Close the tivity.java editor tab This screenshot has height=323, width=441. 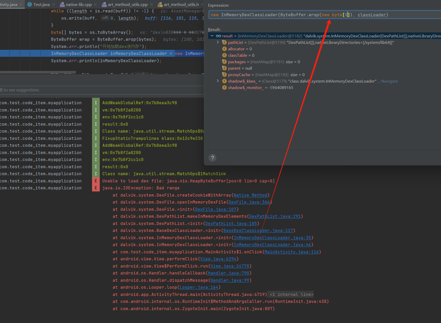[x=21, y=4]
